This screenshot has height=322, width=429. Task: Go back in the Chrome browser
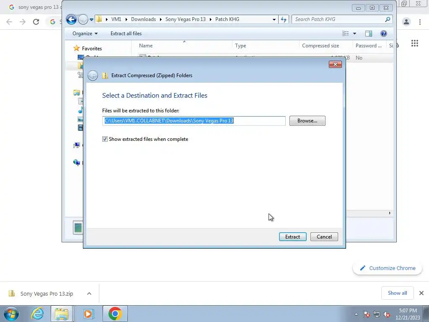tap(9, 22)
